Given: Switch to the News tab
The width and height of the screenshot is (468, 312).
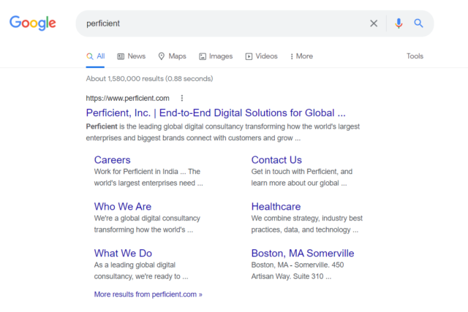Looking at the screenshot, I should (132, 56).
